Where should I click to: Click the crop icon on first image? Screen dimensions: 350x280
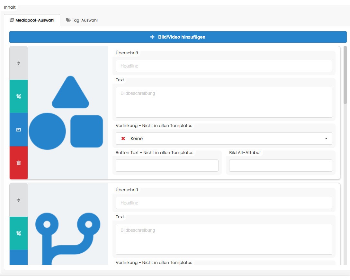(x=19, y=96)
